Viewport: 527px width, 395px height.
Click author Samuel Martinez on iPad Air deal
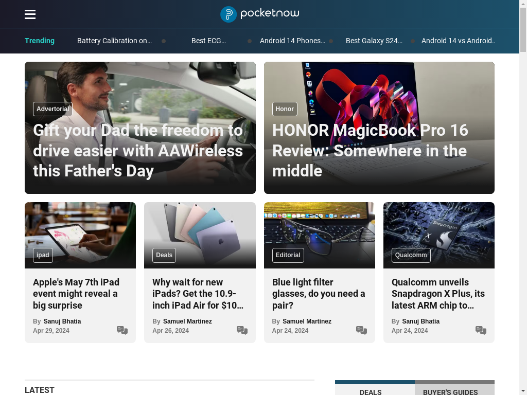point(187,321)
